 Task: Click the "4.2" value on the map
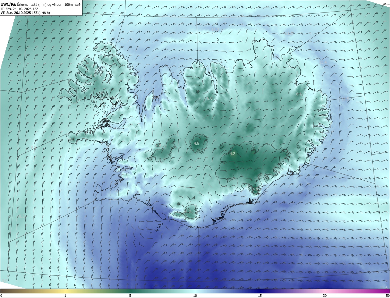232,154
